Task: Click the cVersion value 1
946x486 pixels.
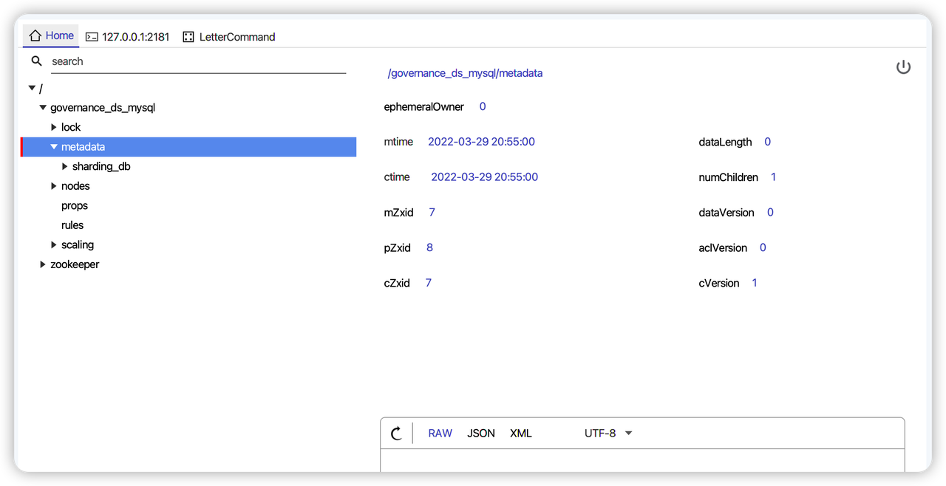Action: (755, 283)
